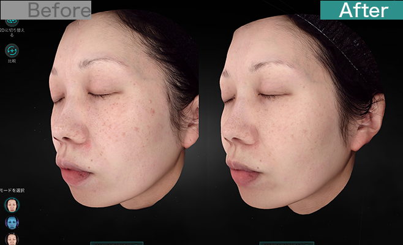Click the compare (比較) circular icon
The height and width of the screenshot is (245, 403).
point(11,50)
